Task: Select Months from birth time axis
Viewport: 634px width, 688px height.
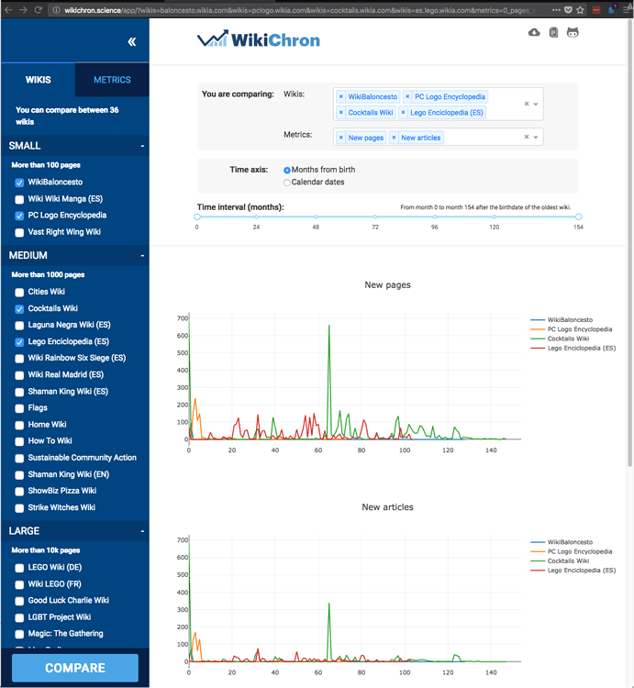Action: pos(287,171)
